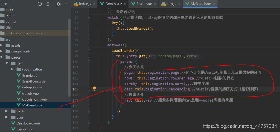Click the locate-file target icon in project panel
280x132 pixels.
pos(40,4)
